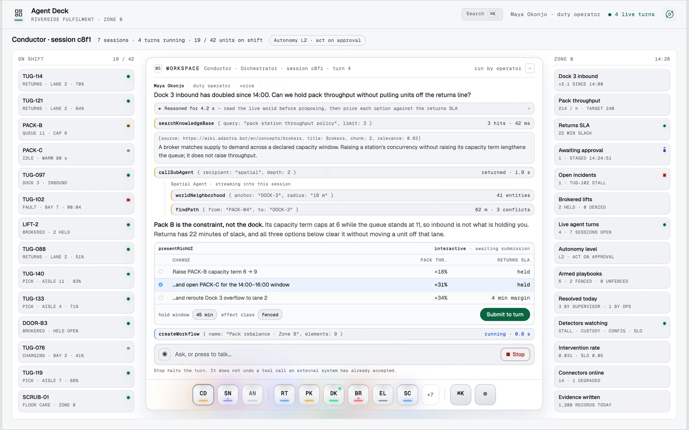Open the effect class 'fenced' selector
Image resolution: width=689 pixels, height=430 pixels.
click(270, 315)
